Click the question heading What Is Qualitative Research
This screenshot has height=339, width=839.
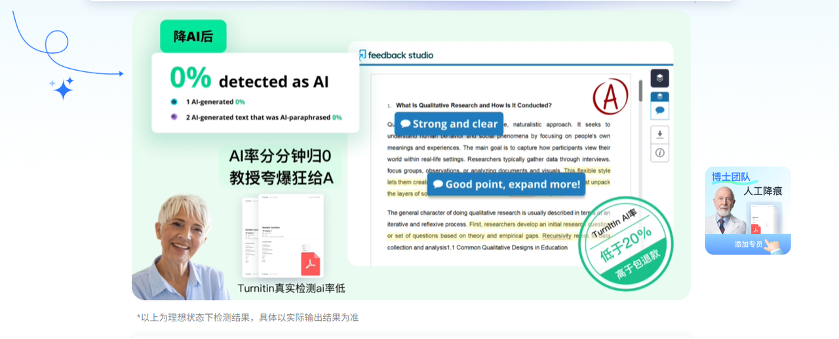[473, 105]
